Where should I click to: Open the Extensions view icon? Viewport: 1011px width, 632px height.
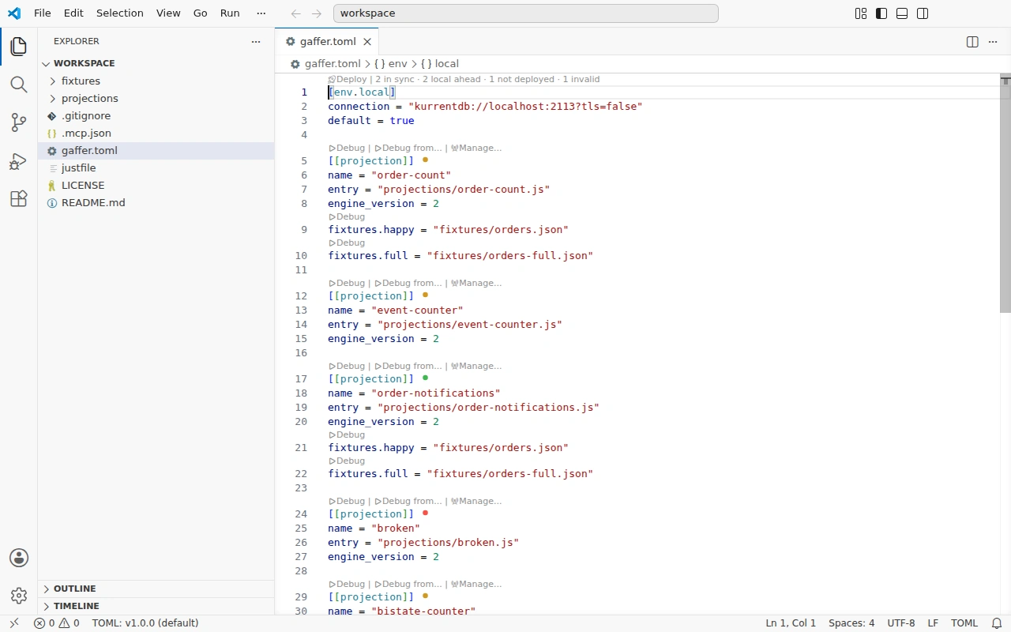point(19,199)
